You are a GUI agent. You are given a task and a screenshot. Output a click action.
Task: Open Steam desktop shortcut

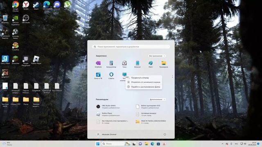(36, 5)
